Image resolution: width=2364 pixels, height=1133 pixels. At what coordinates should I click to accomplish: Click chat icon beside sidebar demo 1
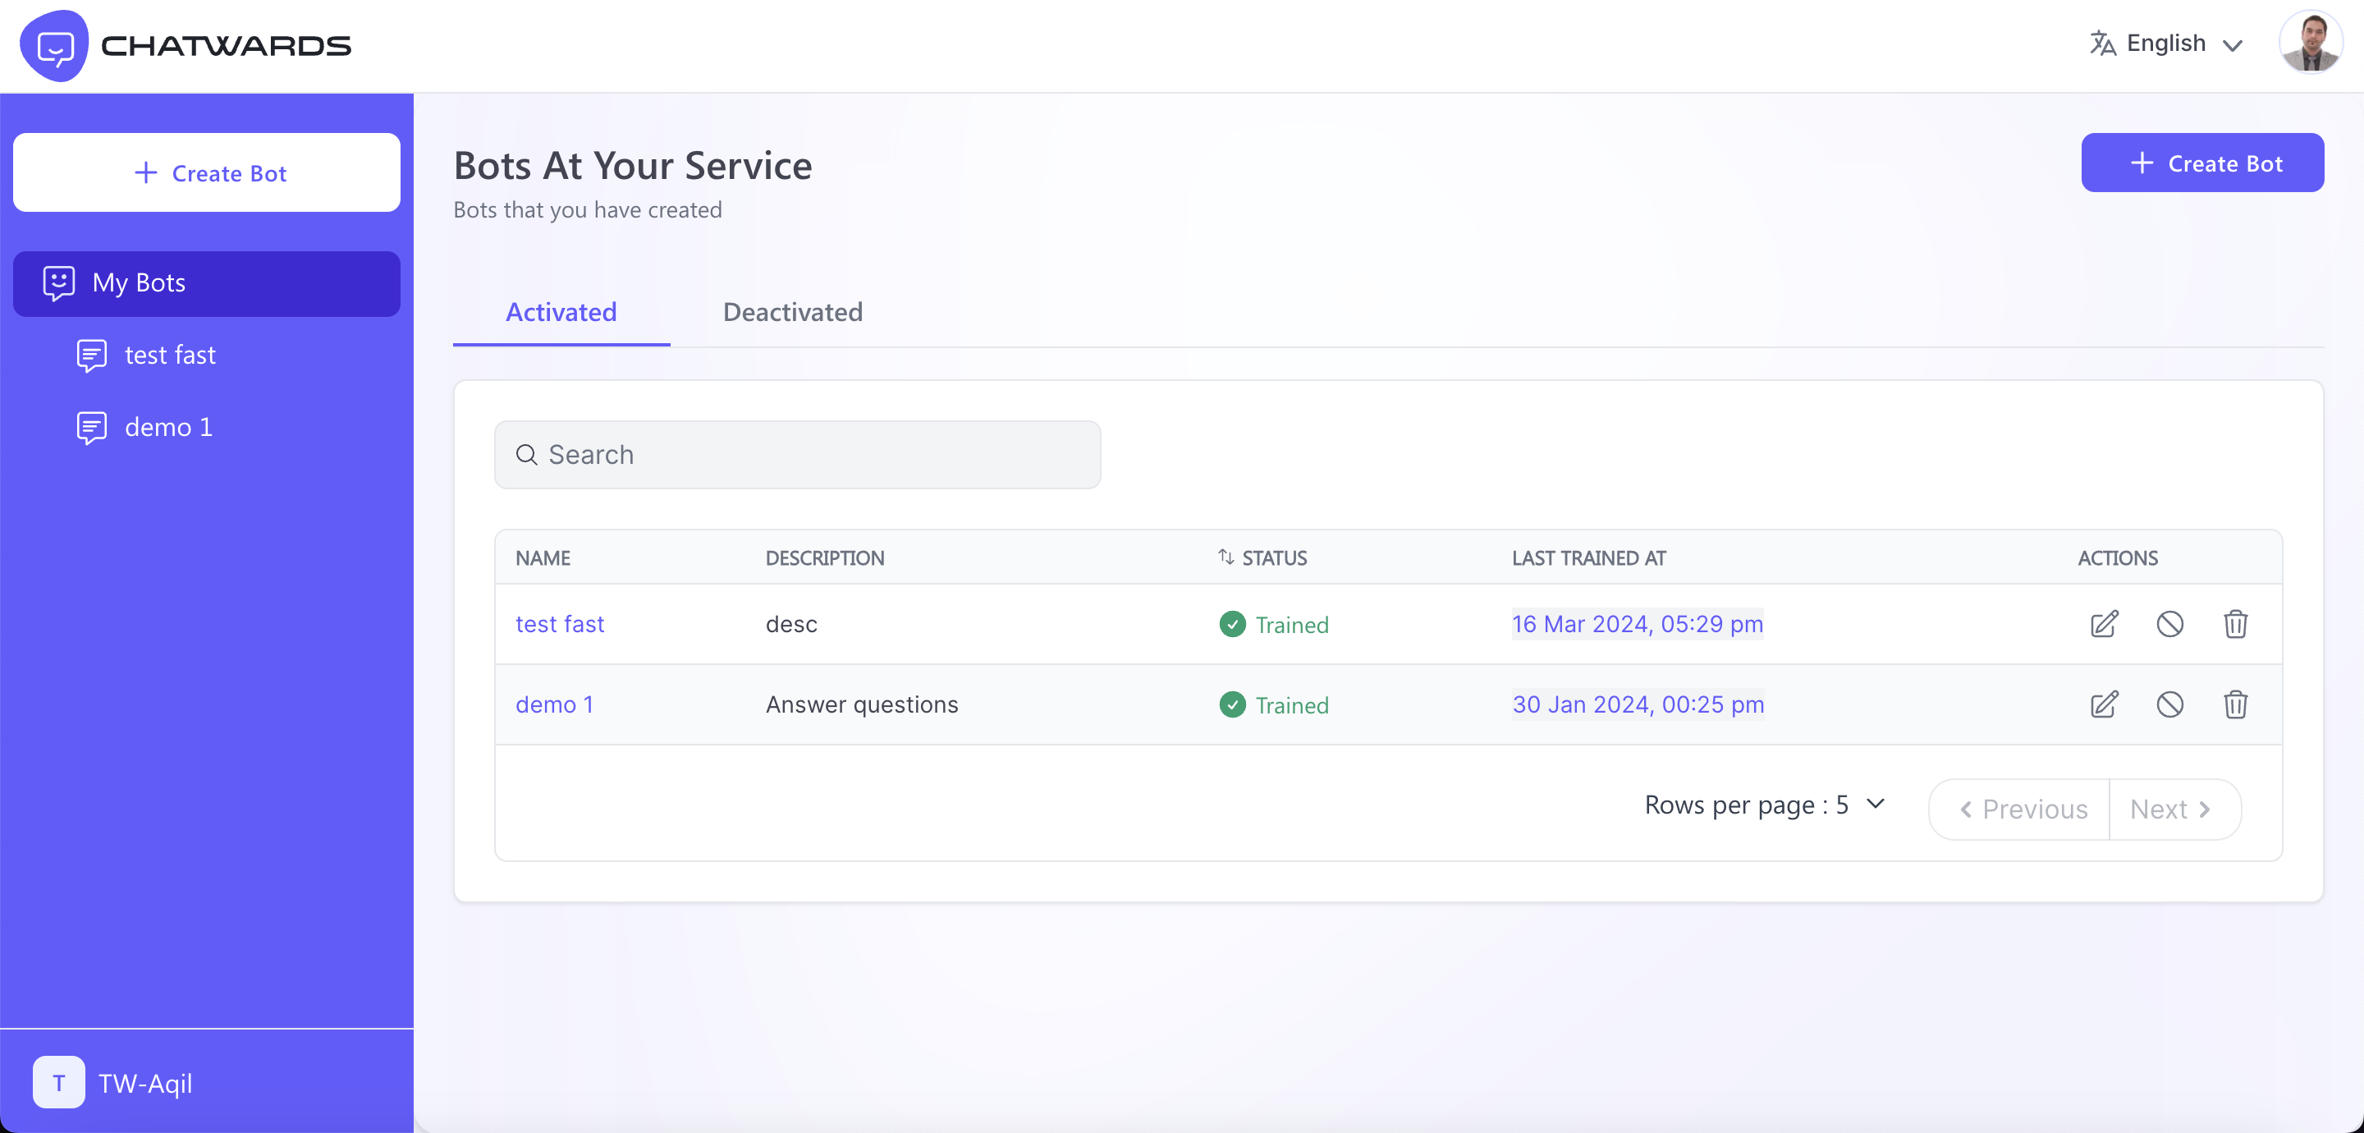(x=92, y=428)
